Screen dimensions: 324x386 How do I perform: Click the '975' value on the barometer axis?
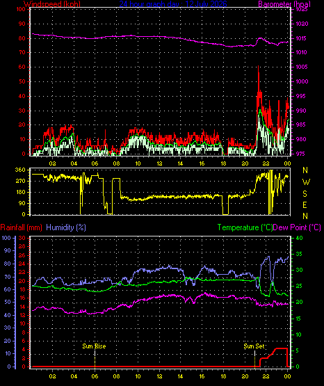coord(301,154)
